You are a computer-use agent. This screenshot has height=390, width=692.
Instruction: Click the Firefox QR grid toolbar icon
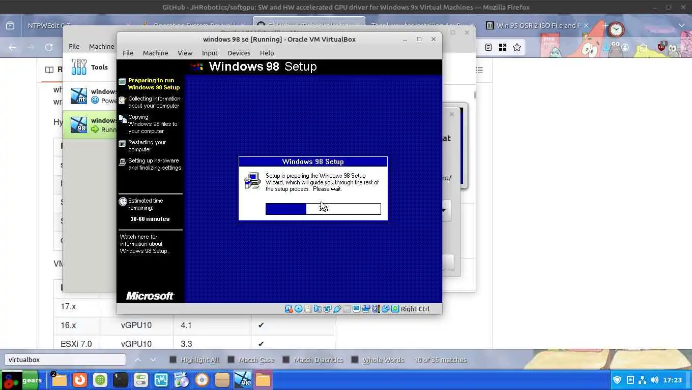pos(503,47)
